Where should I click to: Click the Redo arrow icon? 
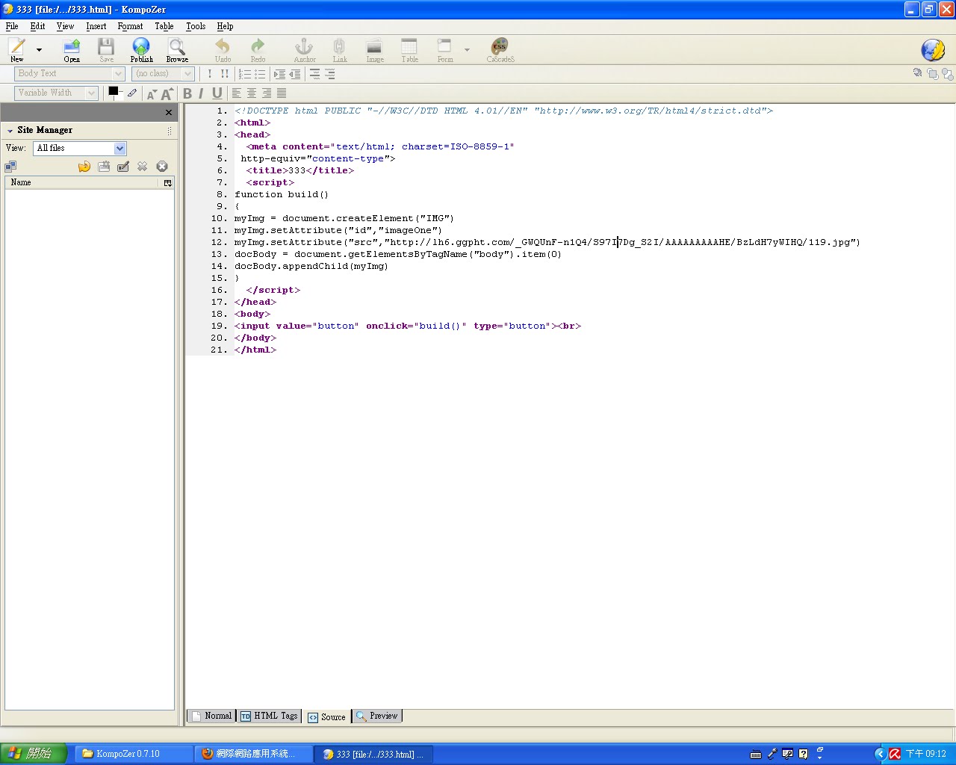[x=258, y=47]
